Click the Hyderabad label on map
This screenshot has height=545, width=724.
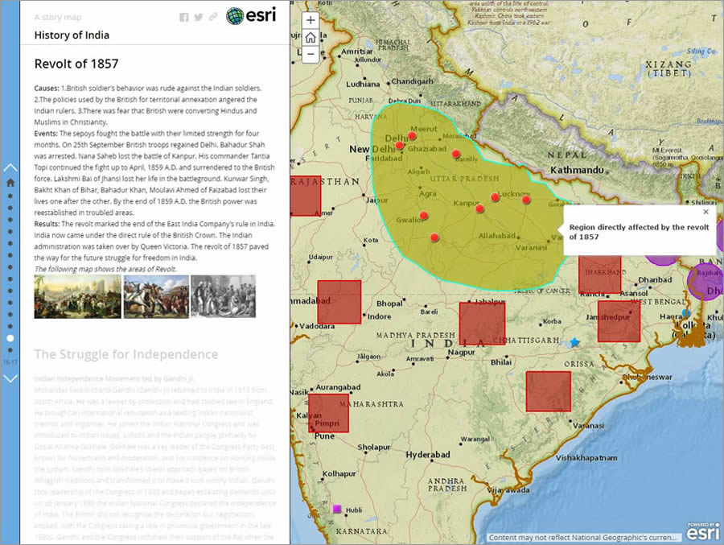tap(428, 455)
